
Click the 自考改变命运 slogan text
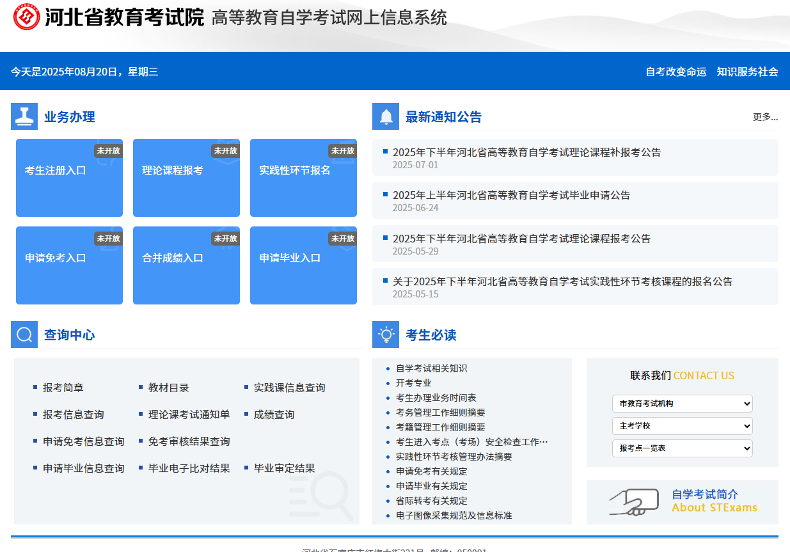coord(676,72)
